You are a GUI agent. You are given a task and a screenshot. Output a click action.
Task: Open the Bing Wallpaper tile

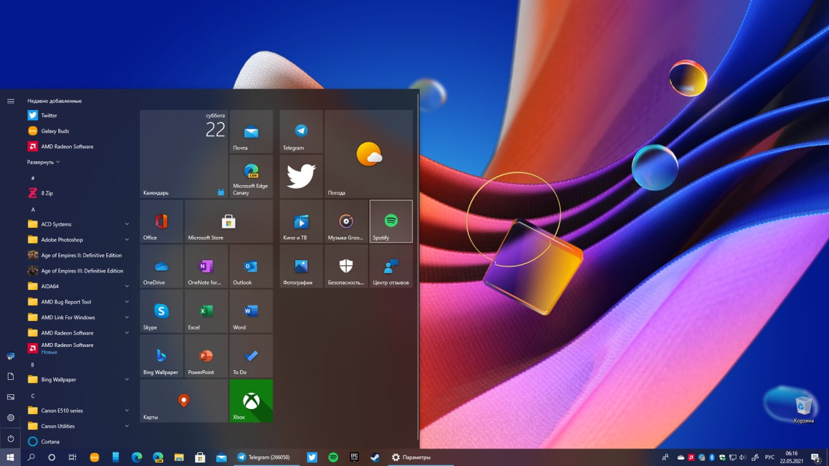[161, 356]
